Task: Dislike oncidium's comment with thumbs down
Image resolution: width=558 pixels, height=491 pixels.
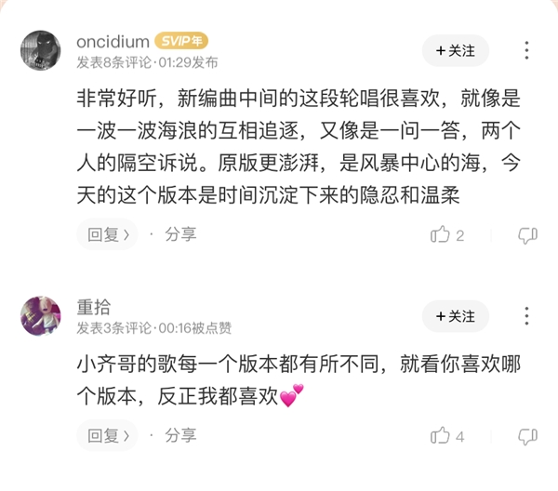Action: click(x=526, y=235)
